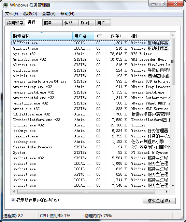This screenshot has width=186, height=222.
Task: Select vmware-usbarbitrator64.exe process
Action: coord(90,81)
